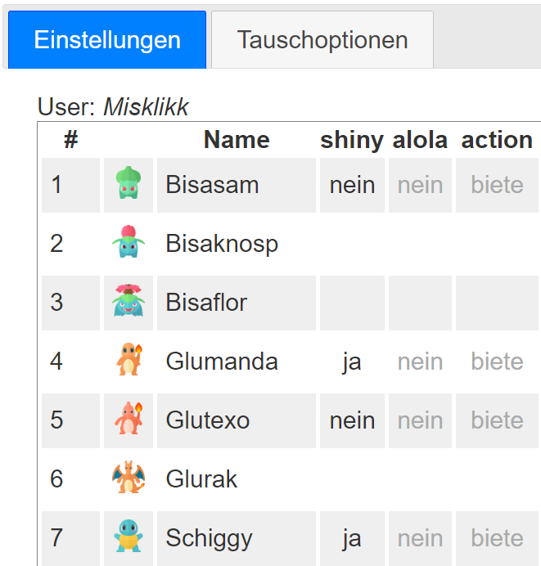The image size is (541, 566).
Task: Click the 'shiny' column header
Action: pyautogui.click(x=352, y=140)
